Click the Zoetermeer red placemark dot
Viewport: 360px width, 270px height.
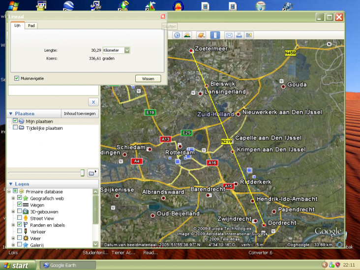pyautogui.click(x=191, y=51)
